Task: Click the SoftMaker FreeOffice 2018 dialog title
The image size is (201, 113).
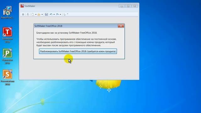Action: pyautogui.click(x=48, y=26)
